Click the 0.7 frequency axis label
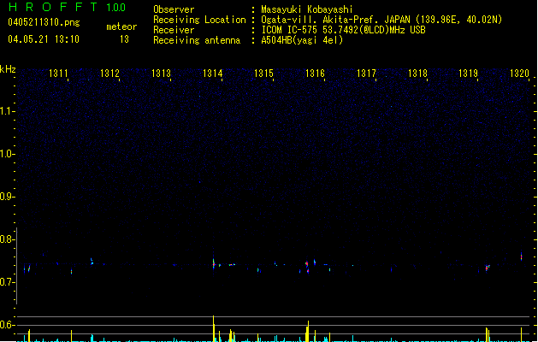The width and height of the screenshot is (538, 342). 7,282
